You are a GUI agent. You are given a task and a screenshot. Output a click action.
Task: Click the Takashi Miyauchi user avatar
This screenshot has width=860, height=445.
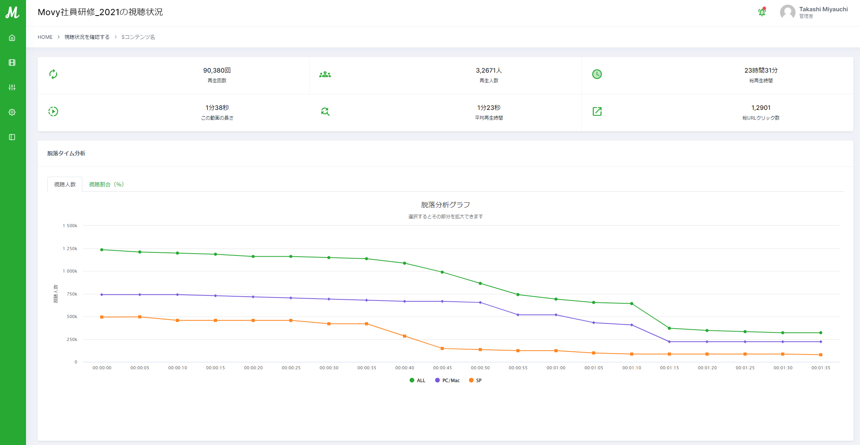(787, 12)
